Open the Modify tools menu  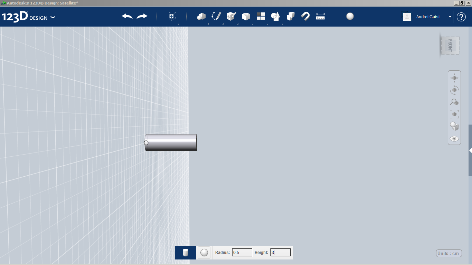[246, 16]
